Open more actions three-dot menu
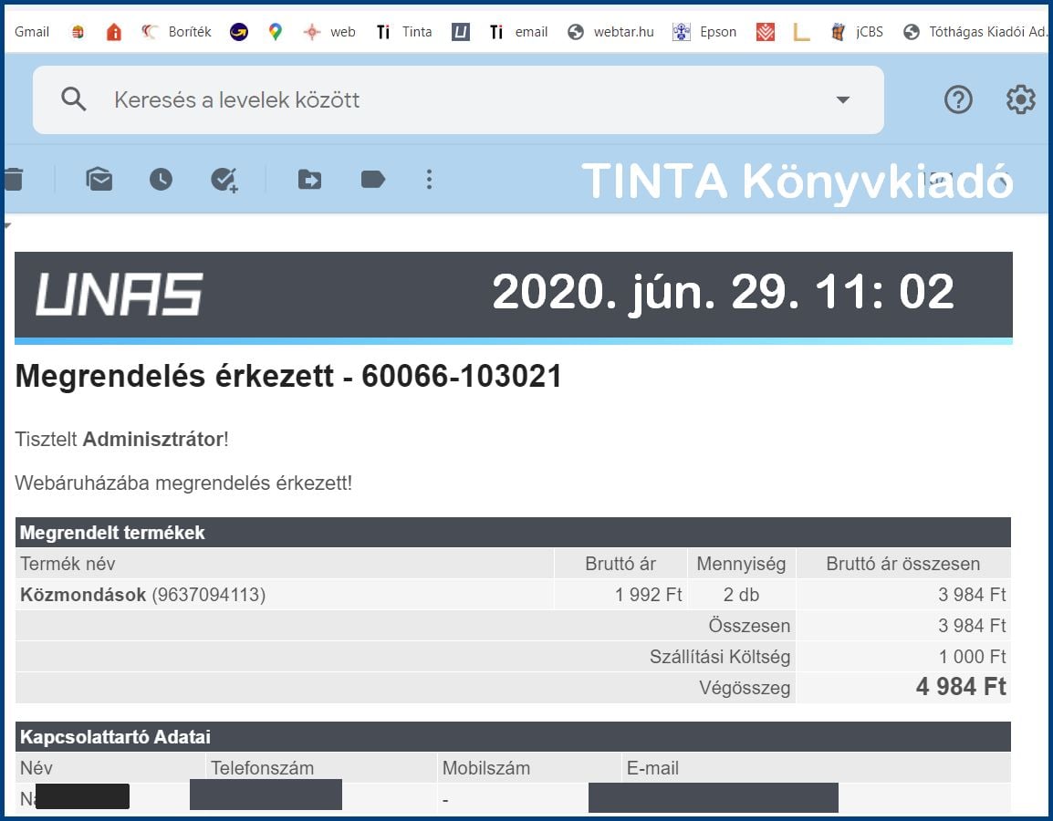This screenshot has width=1053, height=821. pyautogui.click(x=429, y=179)
